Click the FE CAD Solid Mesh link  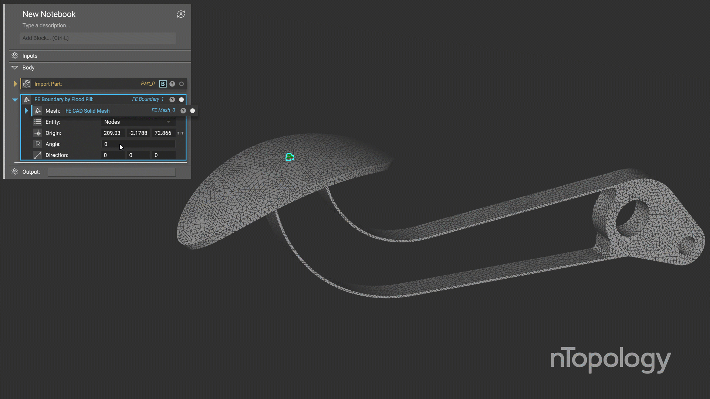(x=87, y=111)
